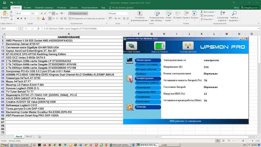
Task: Apply the red font color A
Action: pyautogui.click(x=43, y=18)
